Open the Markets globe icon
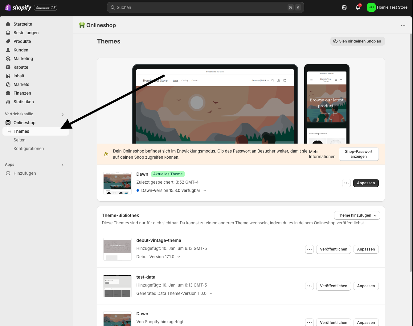 (x=8, y=84)
